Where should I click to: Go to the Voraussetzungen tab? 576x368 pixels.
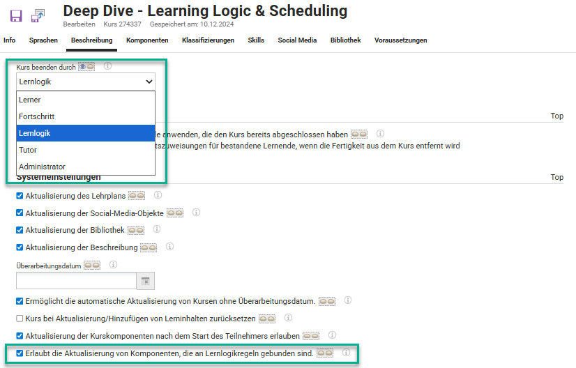(x=401, y=40)
